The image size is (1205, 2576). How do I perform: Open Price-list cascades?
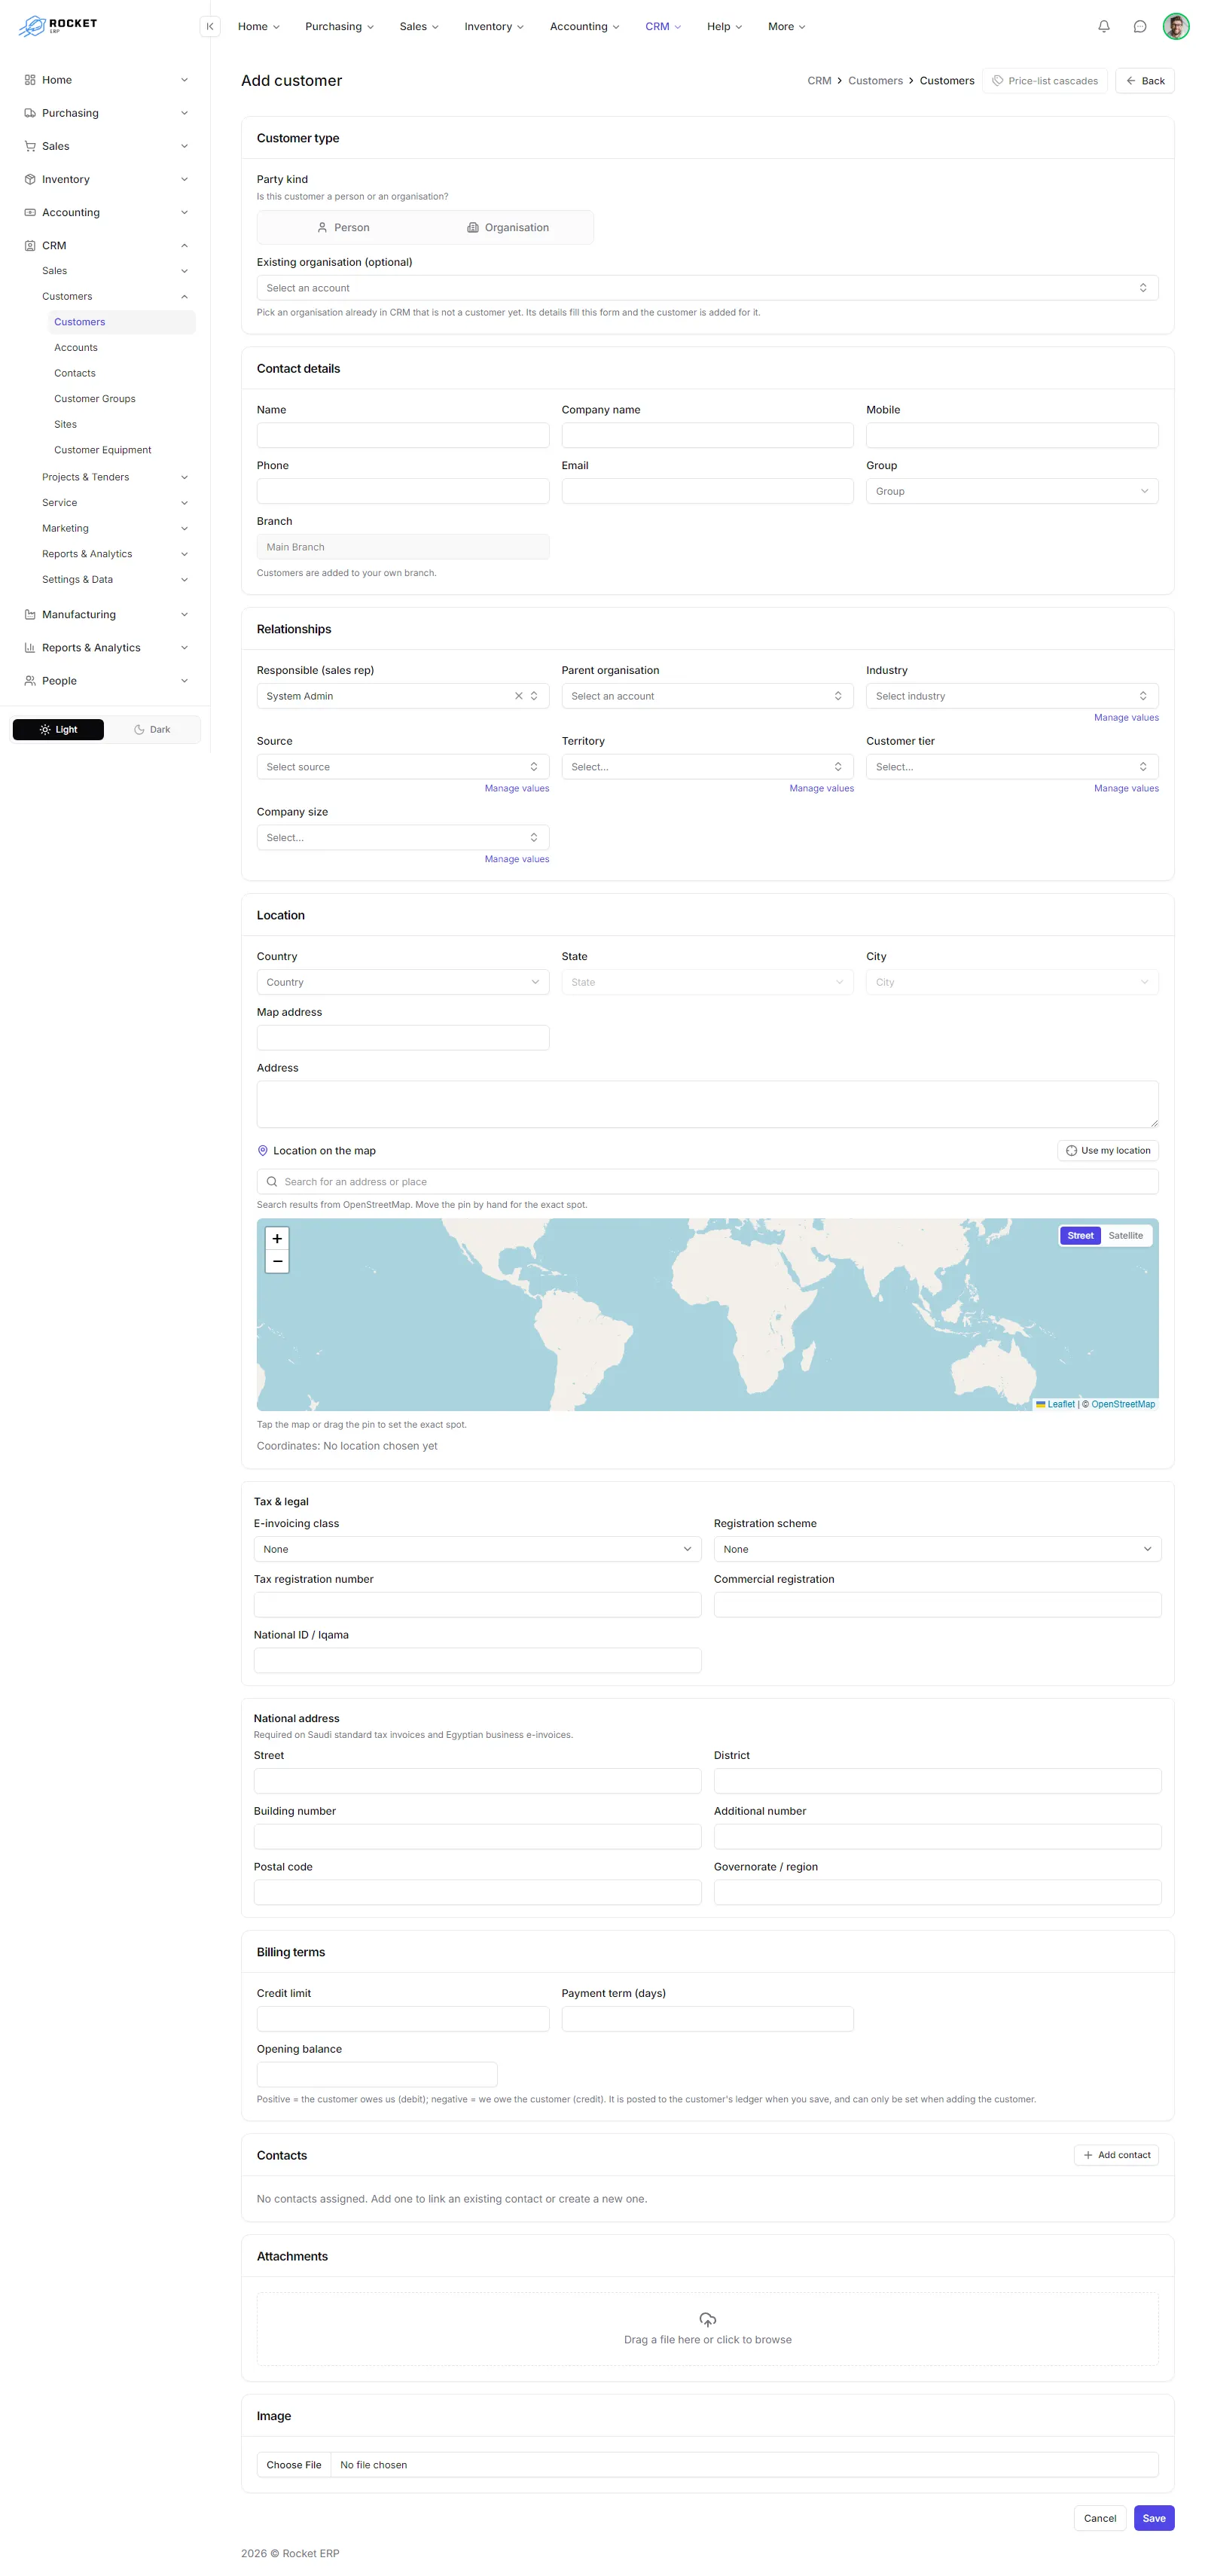1044,81
